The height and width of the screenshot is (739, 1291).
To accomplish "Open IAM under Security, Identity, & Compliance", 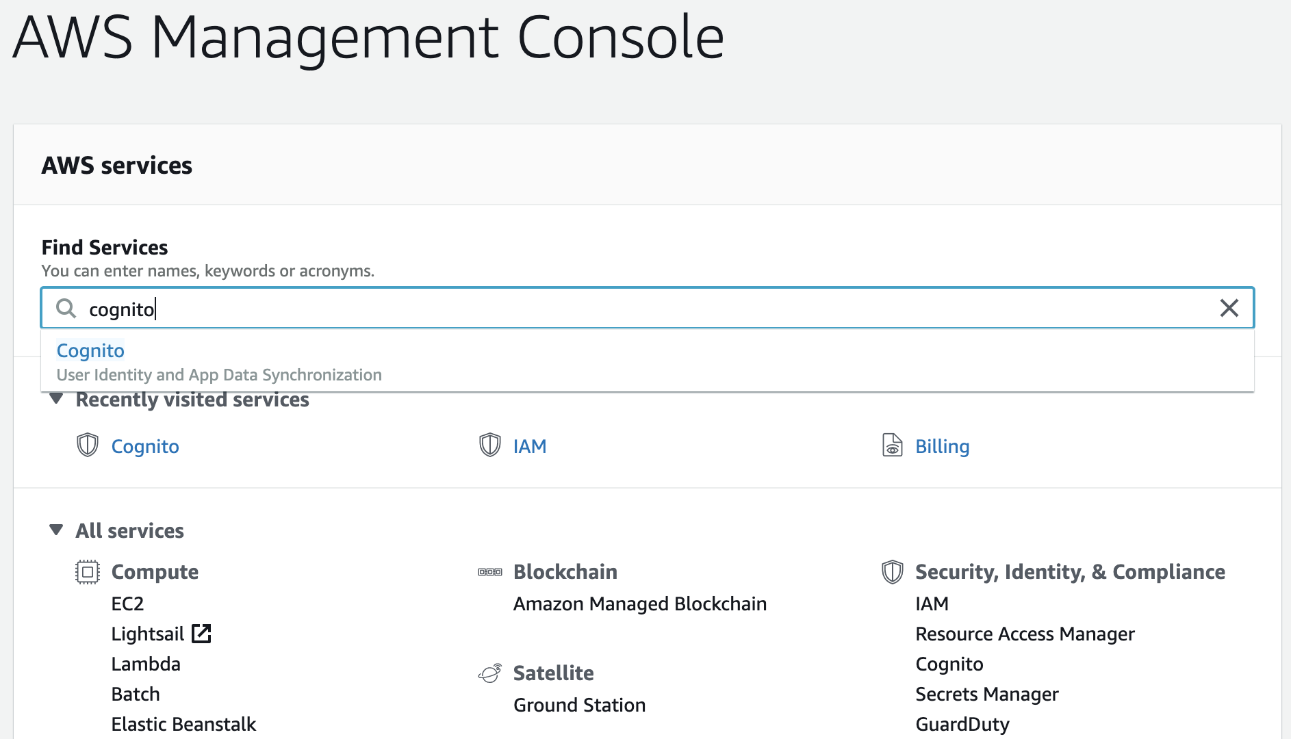I will pyautogui.click(x=932, y=604).
